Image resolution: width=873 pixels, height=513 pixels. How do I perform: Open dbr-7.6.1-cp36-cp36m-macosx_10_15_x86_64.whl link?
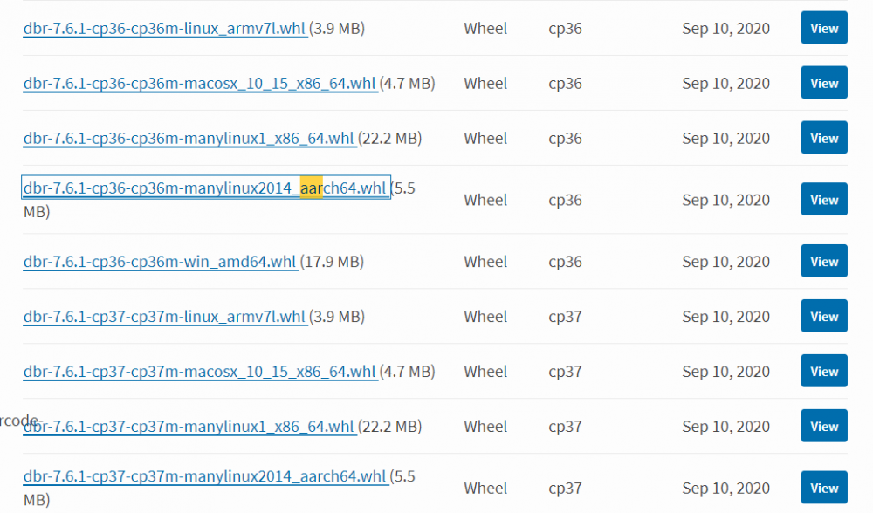pyautogui.click(x=200, y=84)
